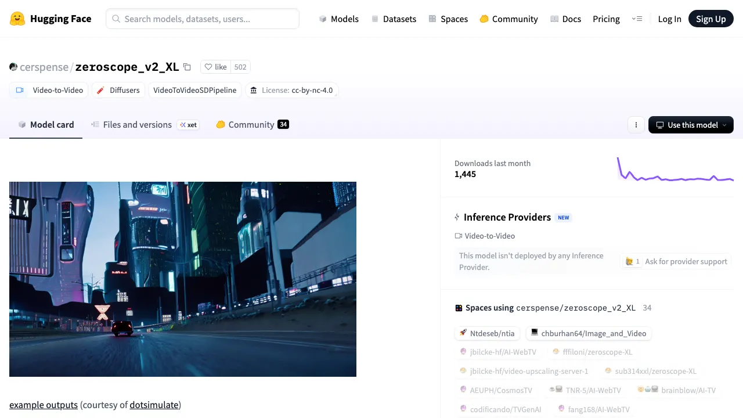Open the extra navigation menu expander
The height and width of the screenshot is (418, 743).
coord(637,19)
